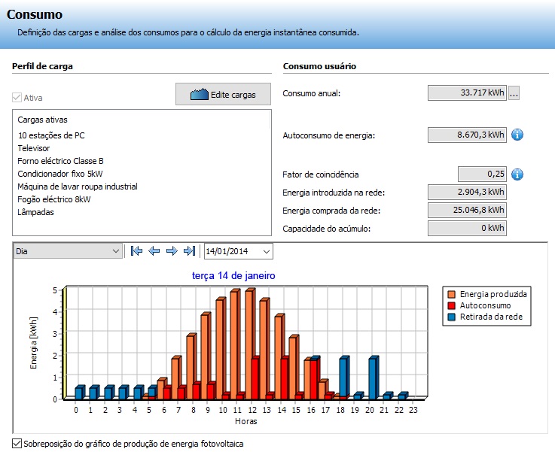Open the annual consumption ellipsis button

pos(514,93)
